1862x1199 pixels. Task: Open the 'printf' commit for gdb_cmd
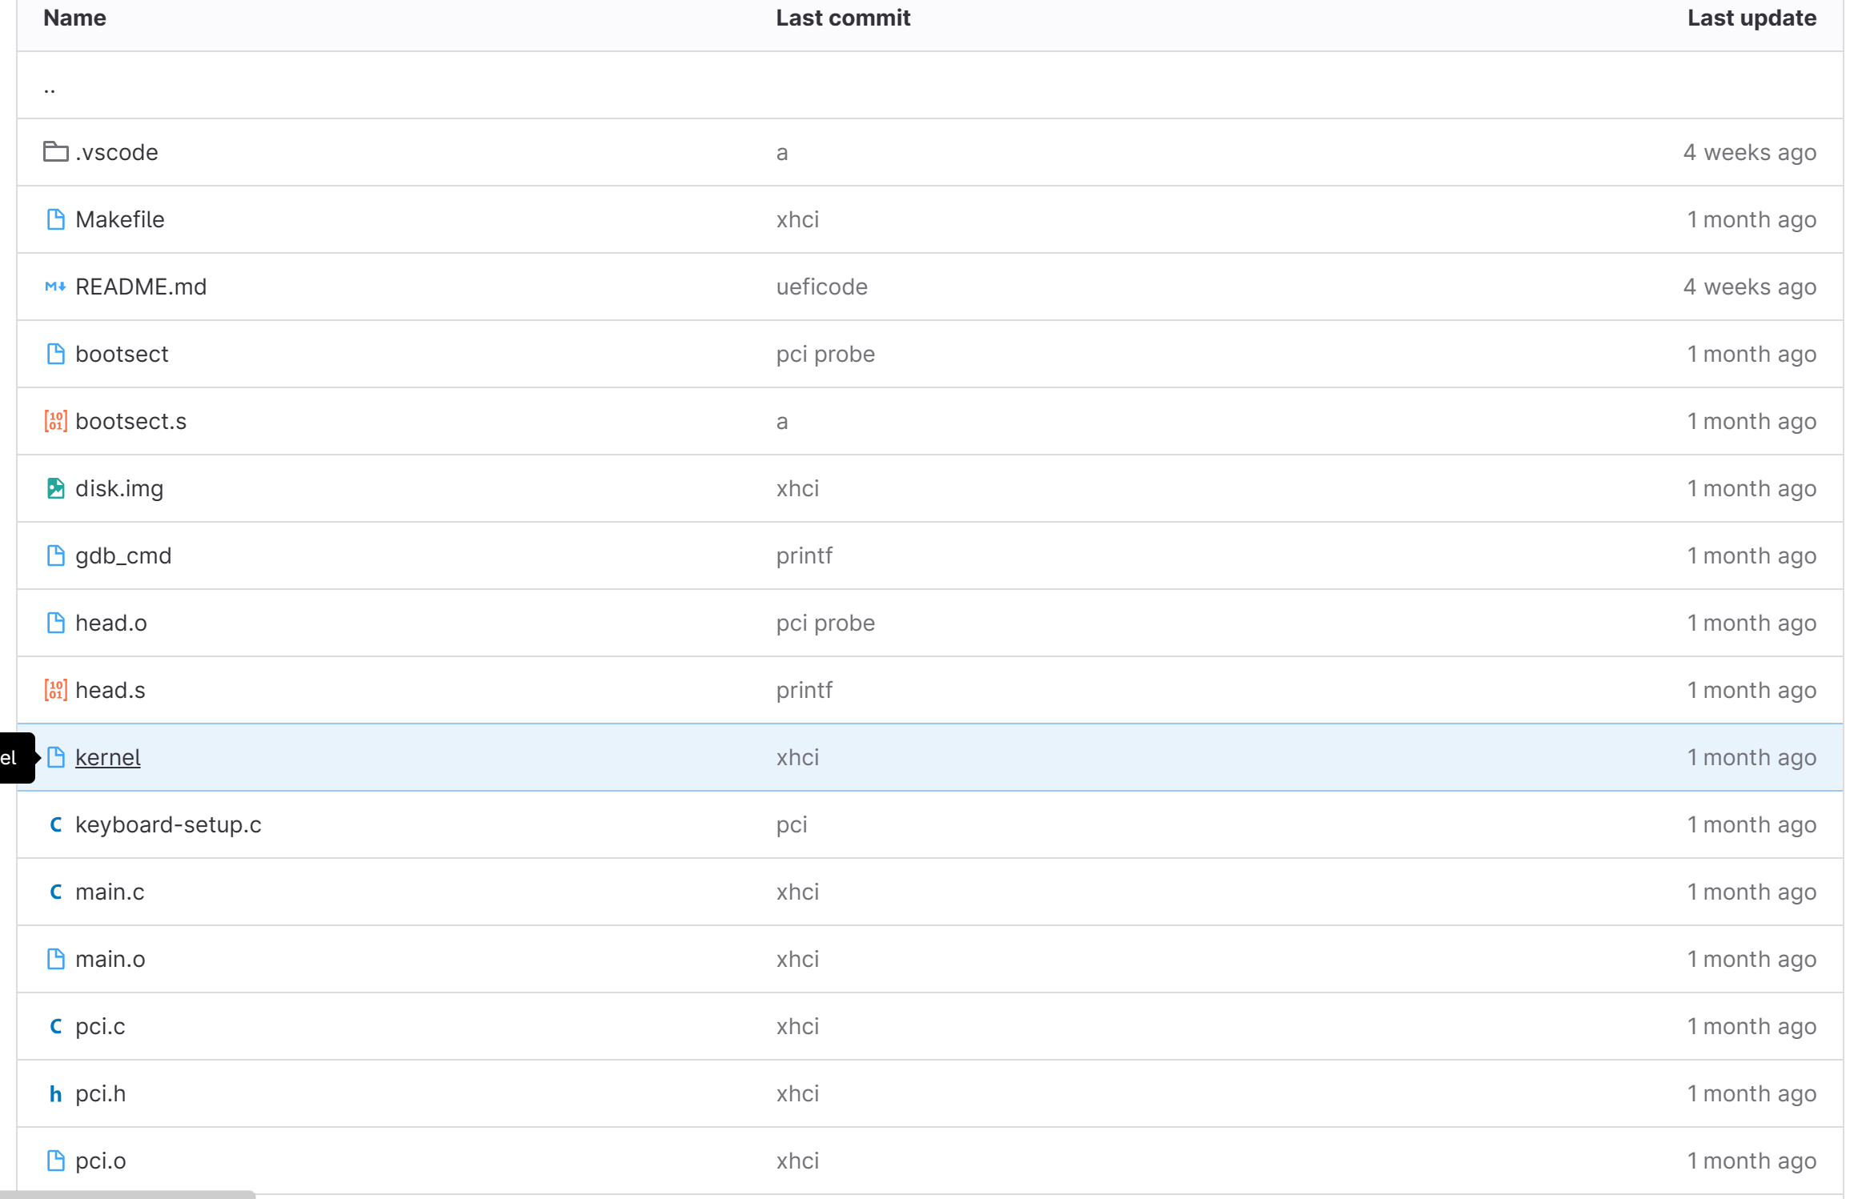805,555
